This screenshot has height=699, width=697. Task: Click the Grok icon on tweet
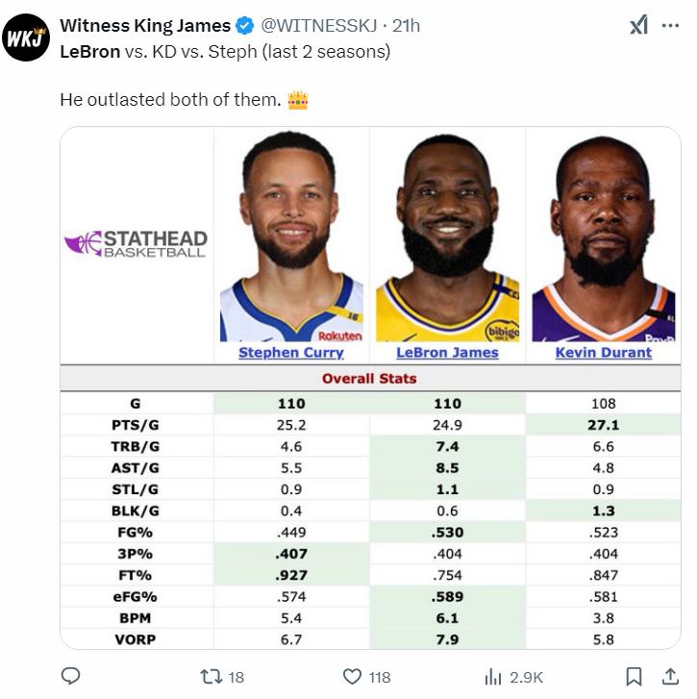pos(638,25)
